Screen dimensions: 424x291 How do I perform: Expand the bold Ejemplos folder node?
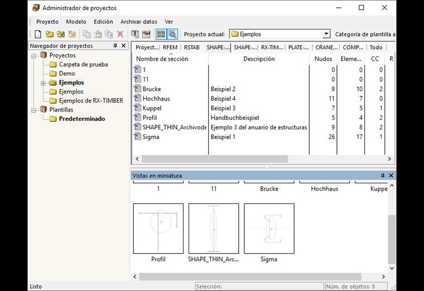click(43, 83)
